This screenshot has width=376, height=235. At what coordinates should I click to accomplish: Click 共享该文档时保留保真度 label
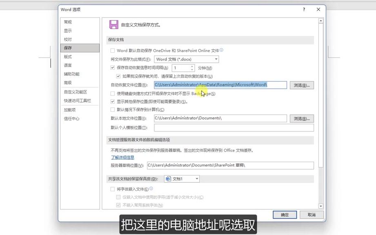pos(133,179)
